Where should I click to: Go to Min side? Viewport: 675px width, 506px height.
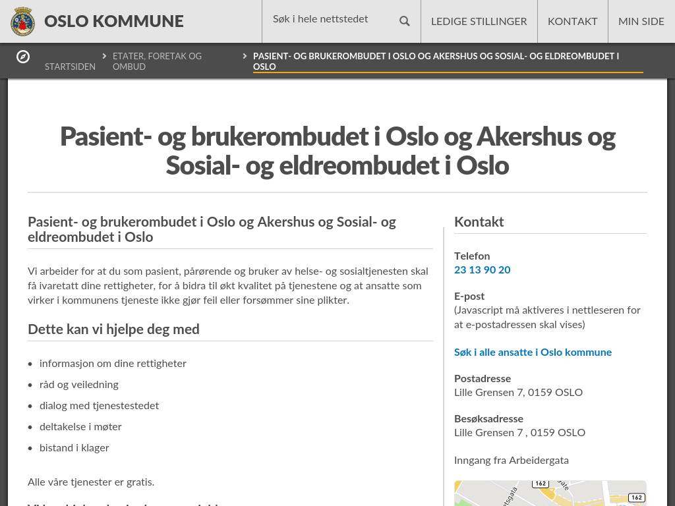tap(641, 22)
